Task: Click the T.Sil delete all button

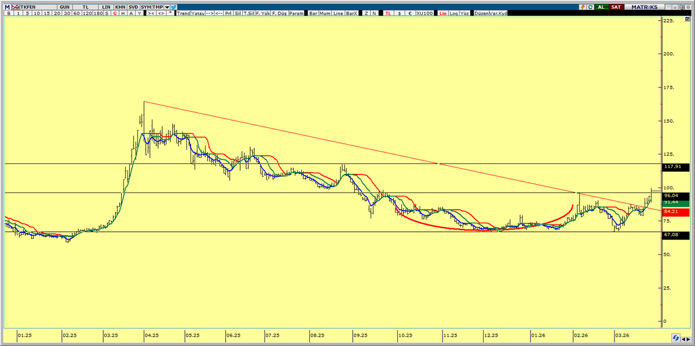Action: click(248, 13)
